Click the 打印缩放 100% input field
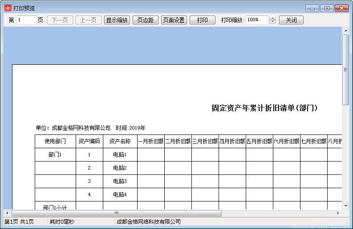 click(257, 20)
